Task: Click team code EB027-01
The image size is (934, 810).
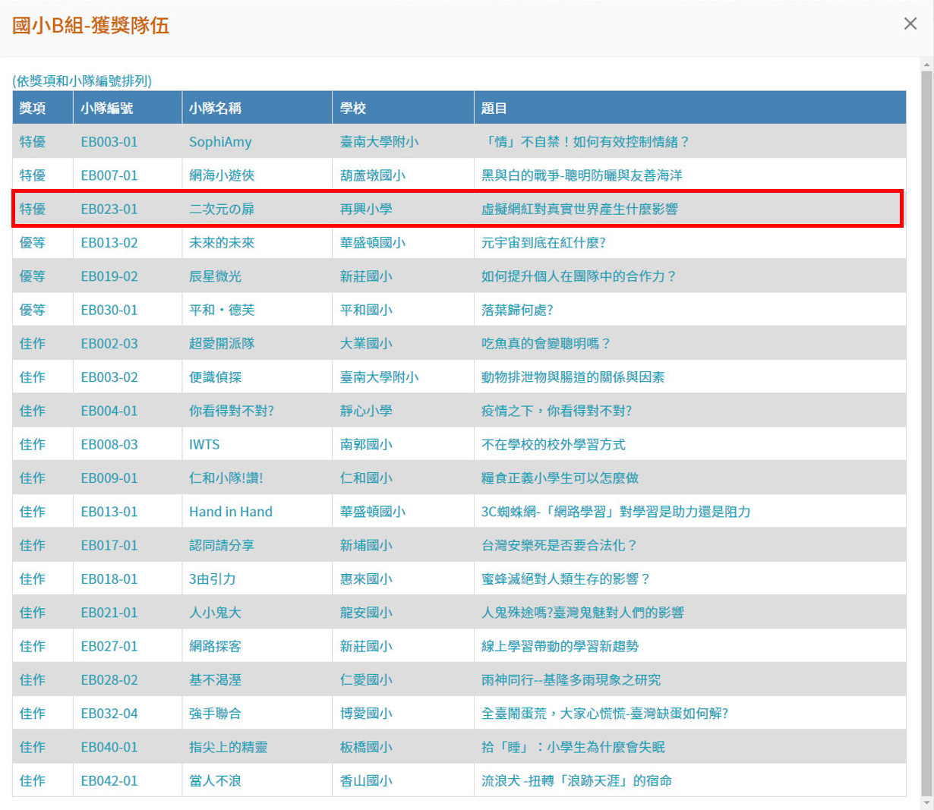Action: tap(109, 646)
